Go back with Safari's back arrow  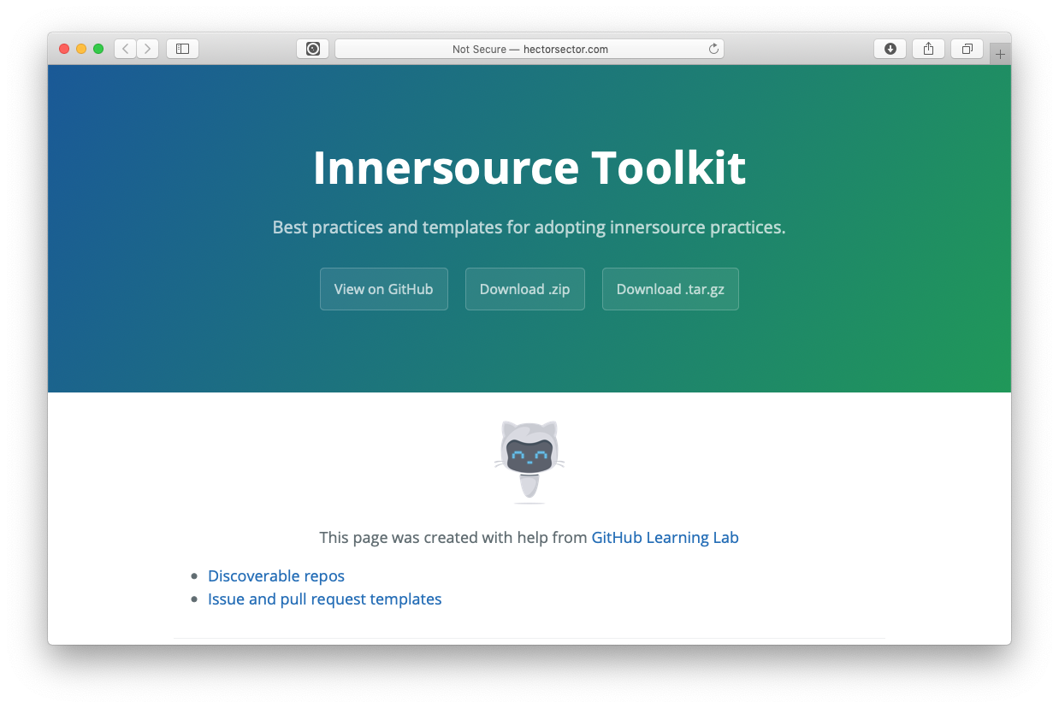[125, 49]
